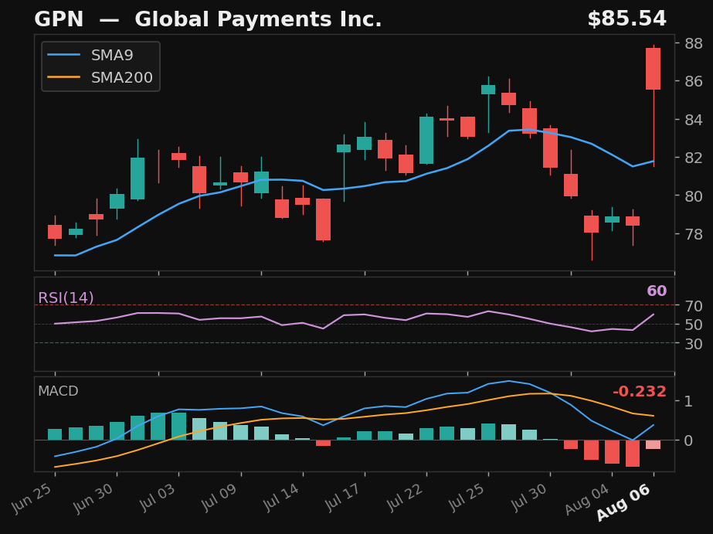Click the 78 price axis label

tap(694, 234)
